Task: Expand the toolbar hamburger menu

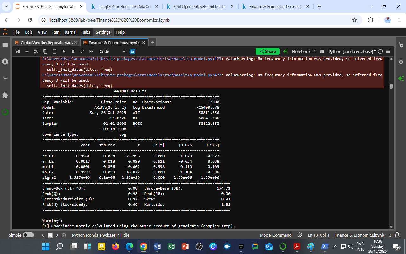Action: 388,51
